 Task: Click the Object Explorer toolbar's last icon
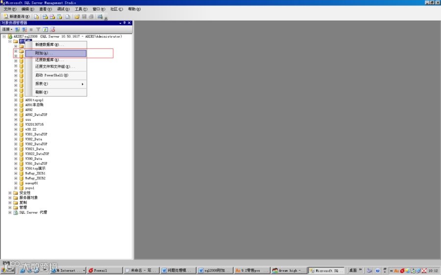pos(52,29)
